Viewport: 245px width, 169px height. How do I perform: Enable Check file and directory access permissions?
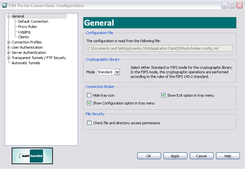[x=89, y=123]
